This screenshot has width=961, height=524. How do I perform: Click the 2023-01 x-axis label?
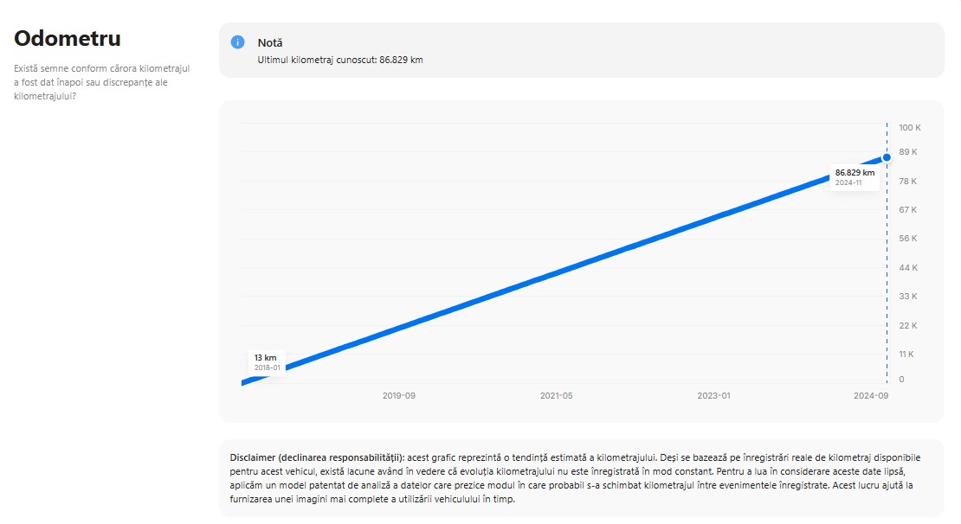713,395
